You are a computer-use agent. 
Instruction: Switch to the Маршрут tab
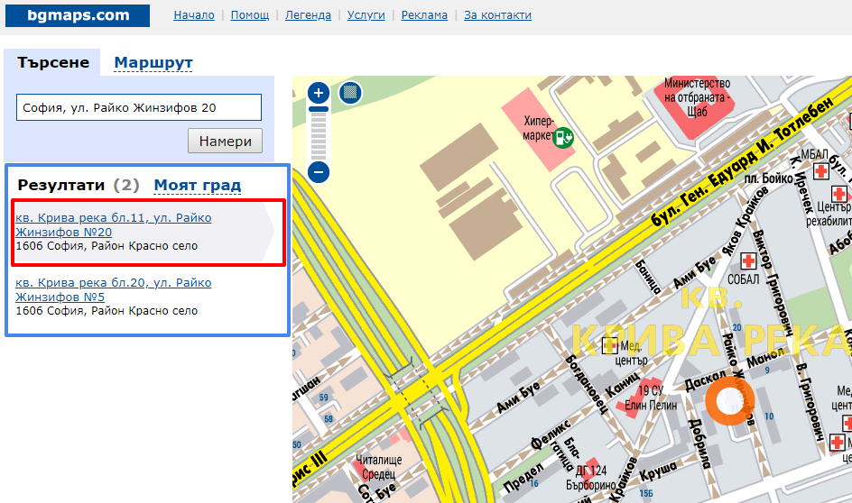[153, 63]
